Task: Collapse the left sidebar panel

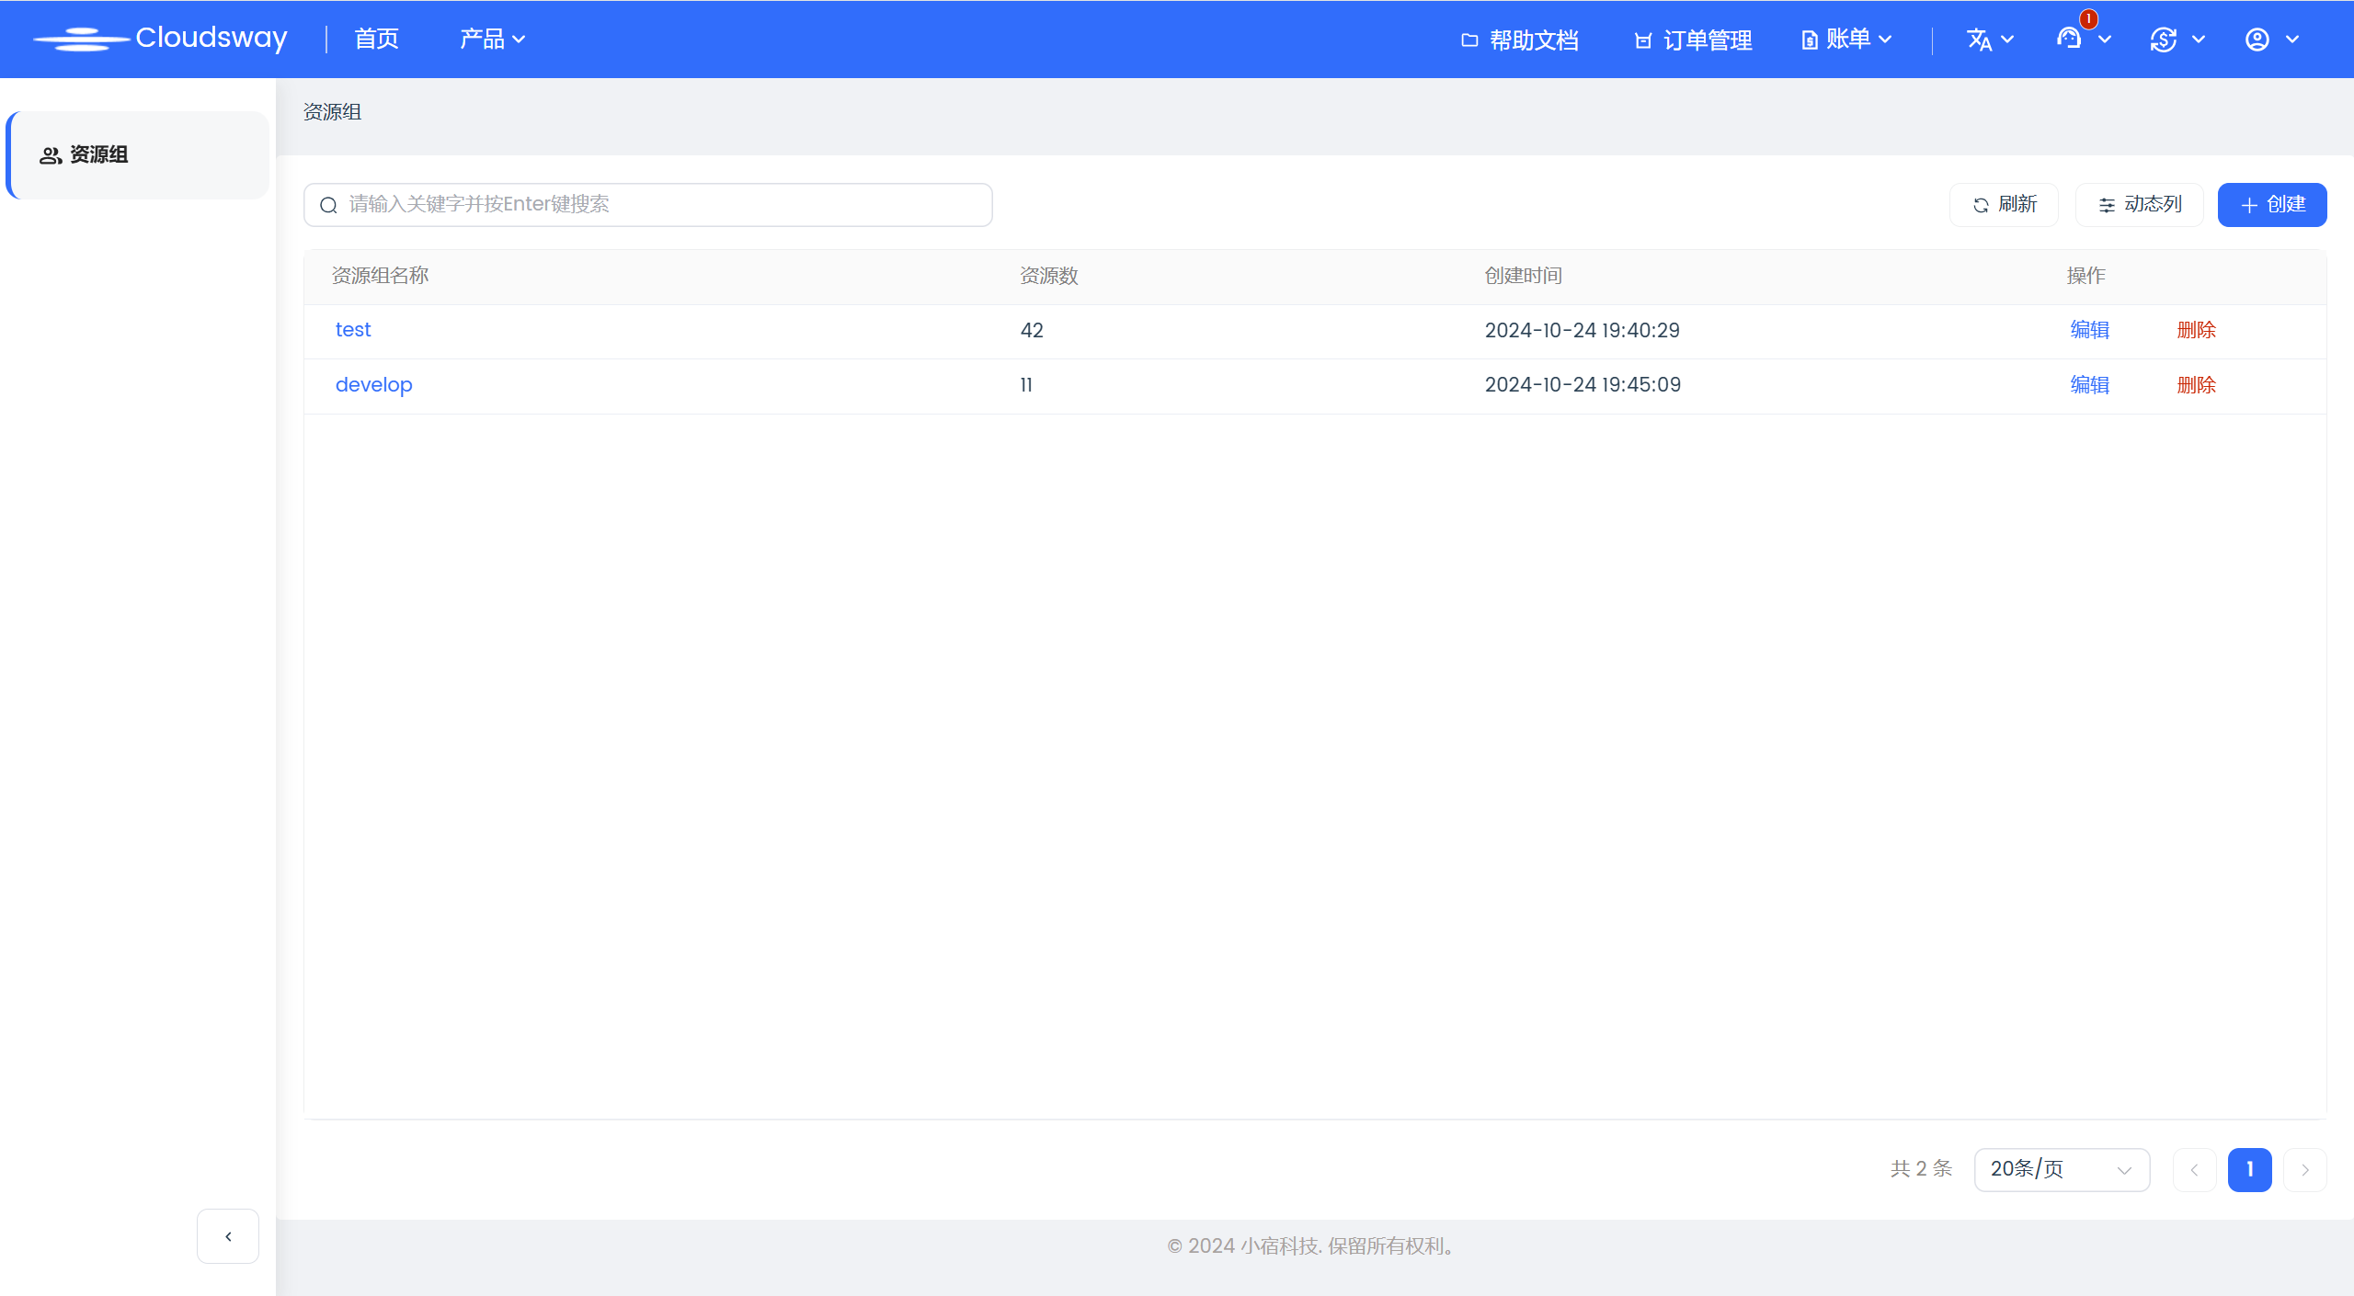Action: pyautogui.click(x=228, y=1236)
